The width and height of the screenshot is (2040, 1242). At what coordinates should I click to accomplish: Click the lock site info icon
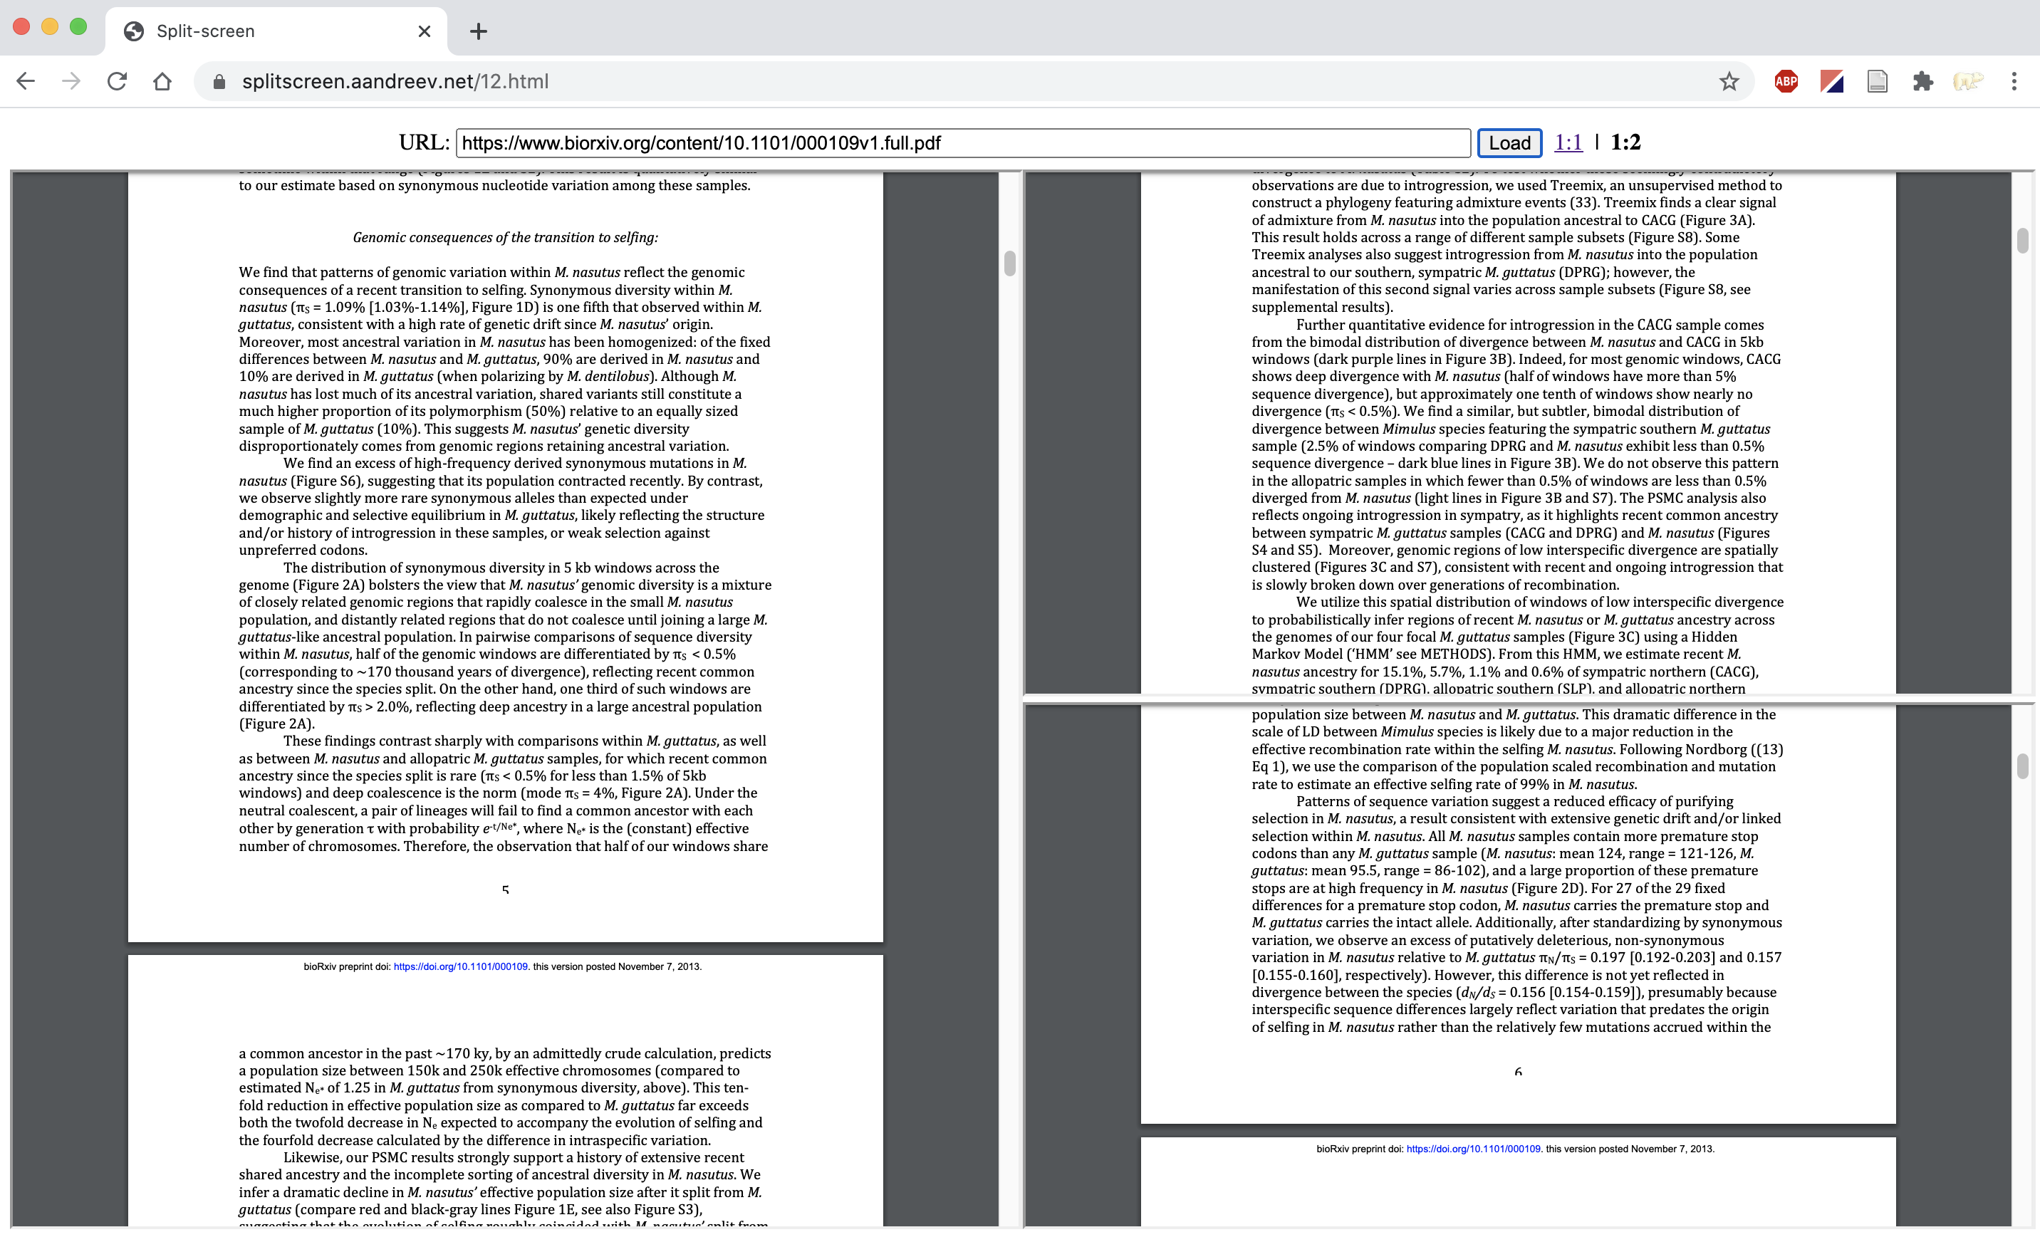click(219, 81)
